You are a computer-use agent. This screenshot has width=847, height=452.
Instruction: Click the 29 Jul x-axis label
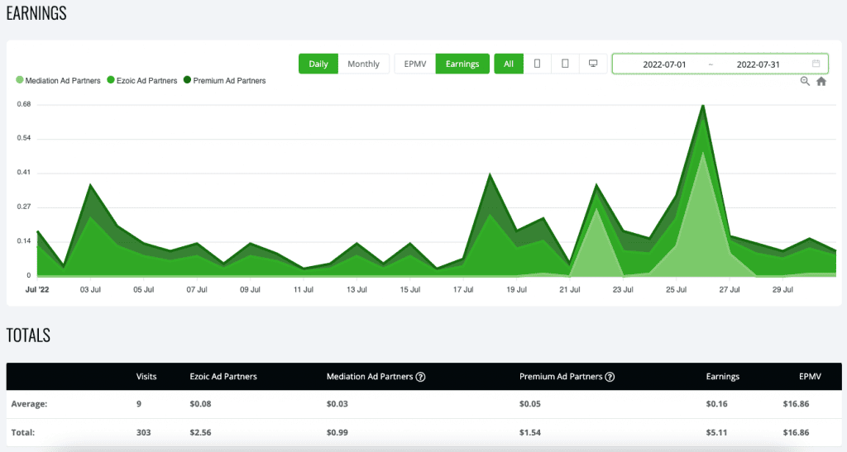(782, 290)
